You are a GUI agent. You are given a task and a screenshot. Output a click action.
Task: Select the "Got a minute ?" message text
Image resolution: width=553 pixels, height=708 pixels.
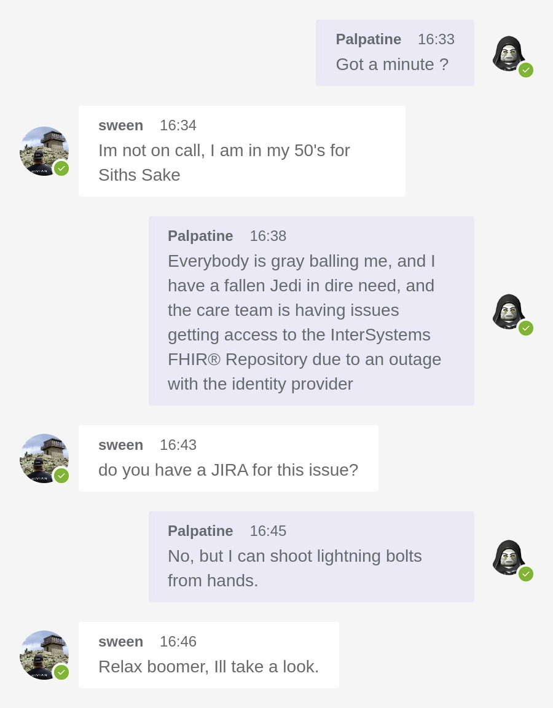click(392, 64)
